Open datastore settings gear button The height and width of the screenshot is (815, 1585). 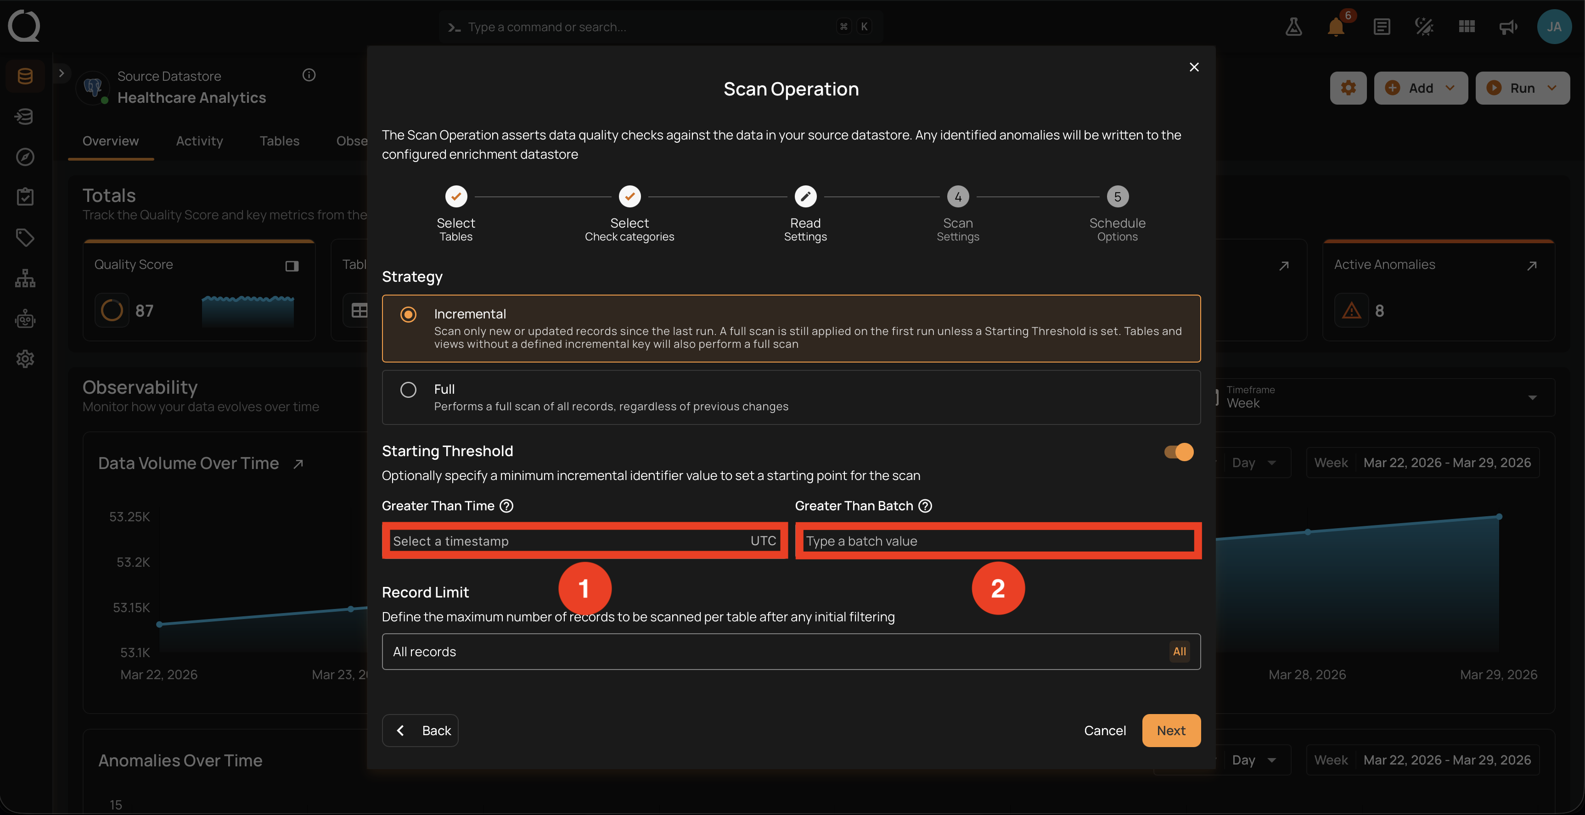coord(1348,88)
